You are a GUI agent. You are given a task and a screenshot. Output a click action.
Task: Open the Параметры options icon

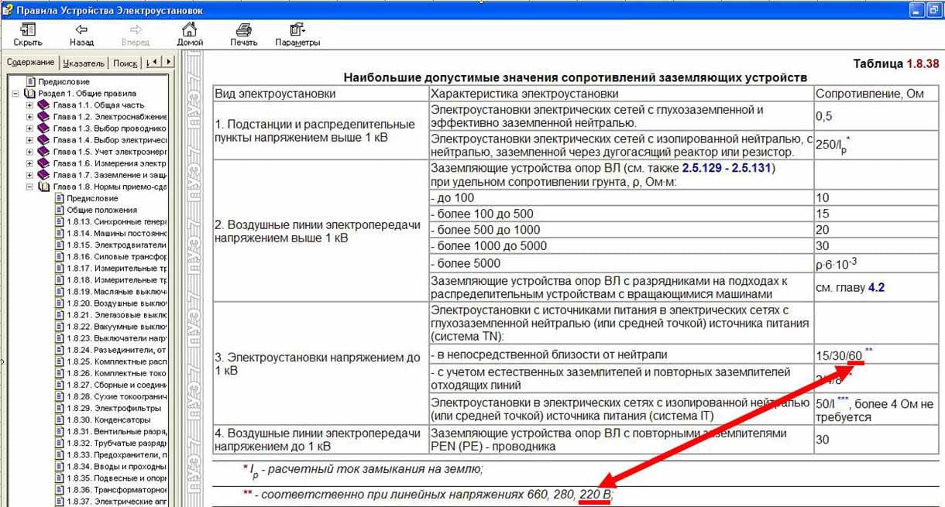click(297, 30)
